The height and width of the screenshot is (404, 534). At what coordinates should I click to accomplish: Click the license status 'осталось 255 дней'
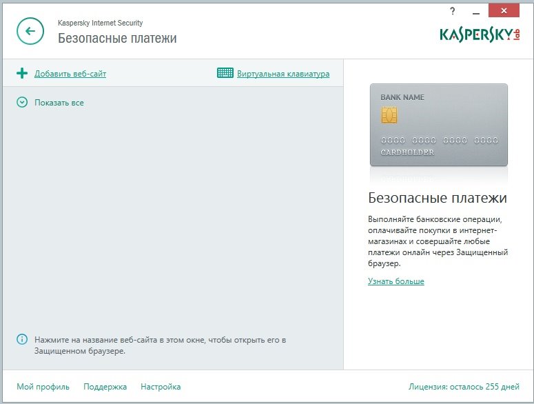pos(463,387)
